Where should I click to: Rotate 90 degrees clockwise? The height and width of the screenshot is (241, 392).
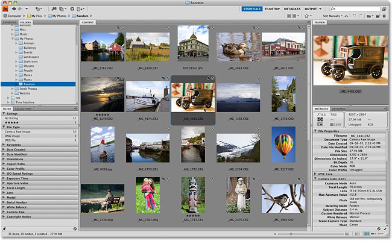pyautogui.click(x=360, y=16)
